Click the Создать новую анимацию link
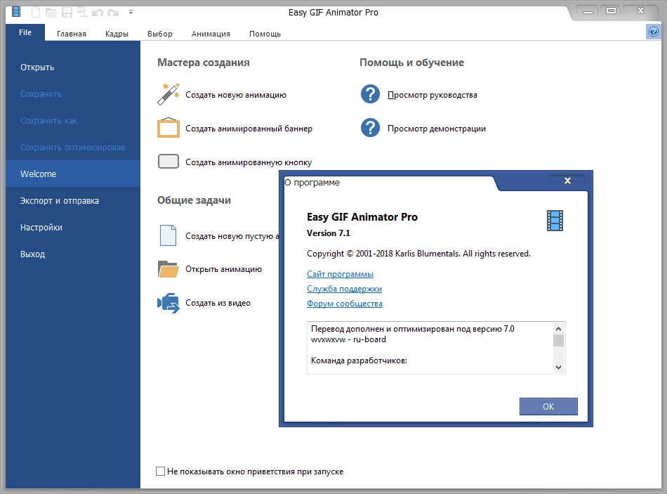Screen dimensions: 667x494 [236, 95]
